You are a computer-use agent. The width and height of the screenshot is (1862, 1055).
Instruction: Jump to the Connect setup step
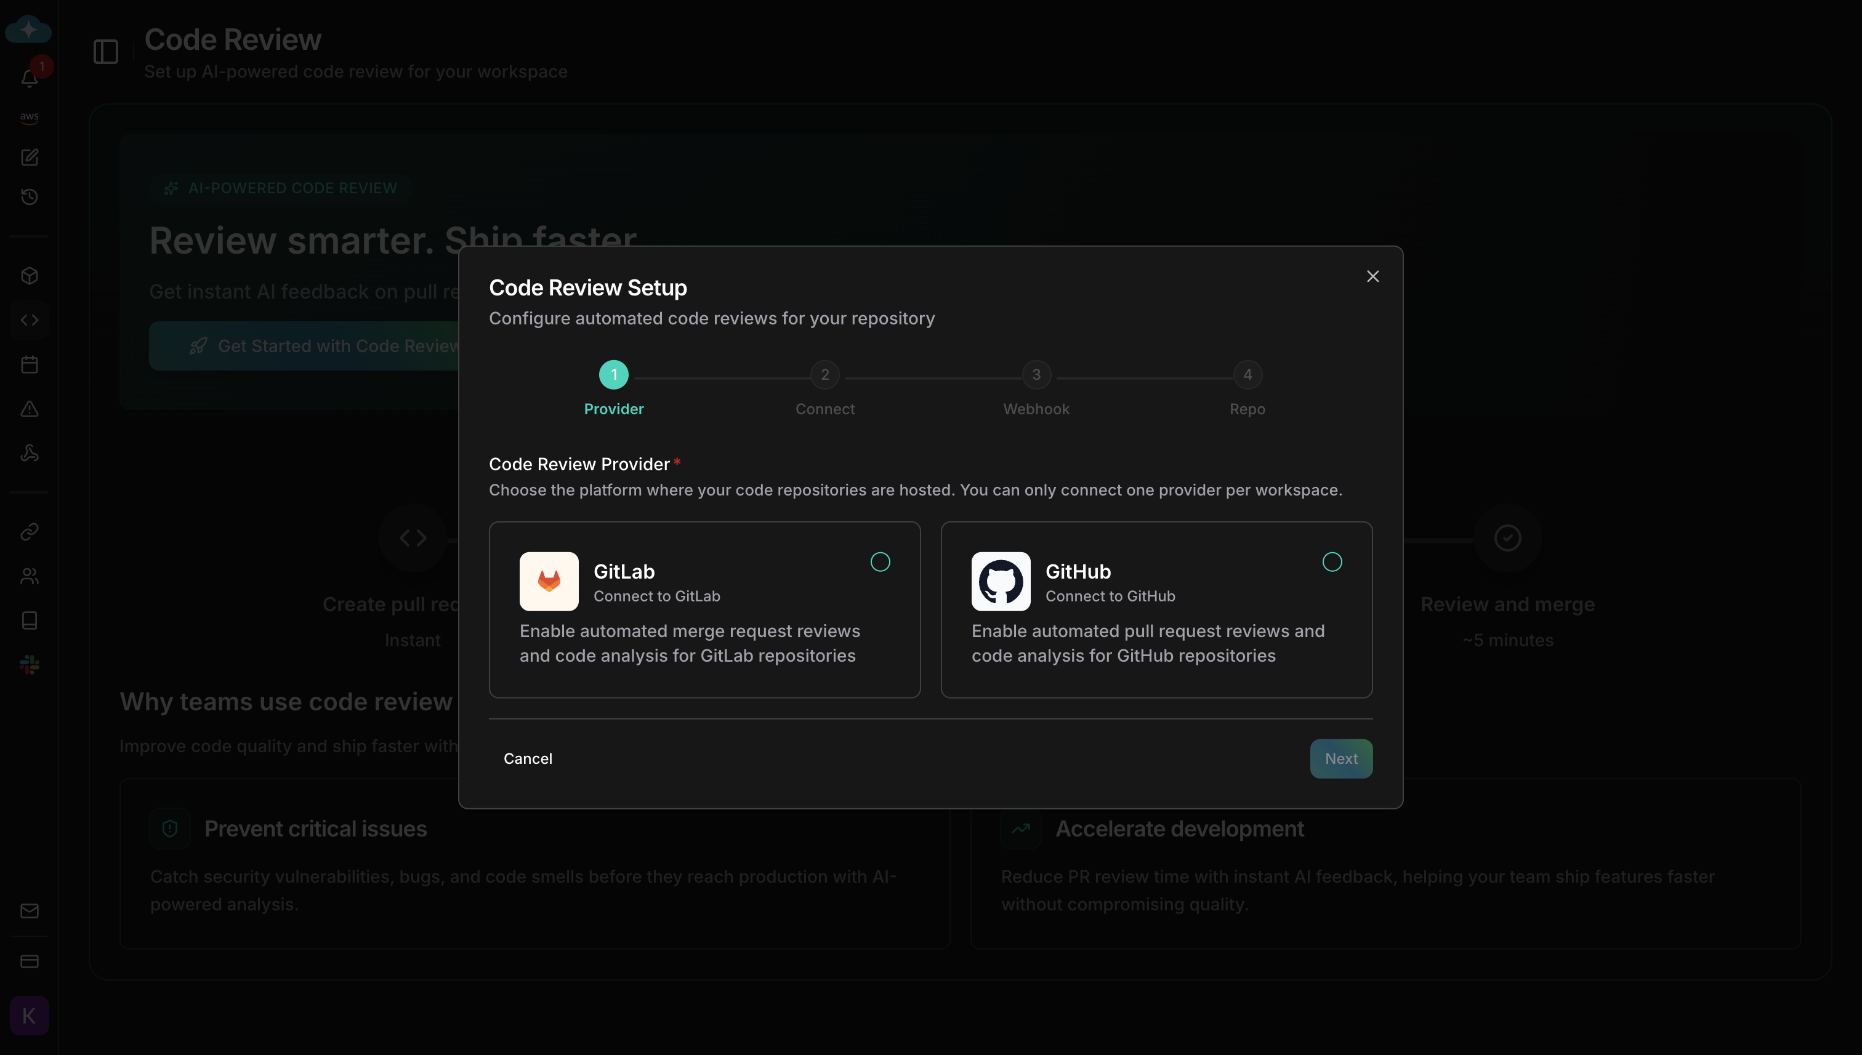[825, 375]
